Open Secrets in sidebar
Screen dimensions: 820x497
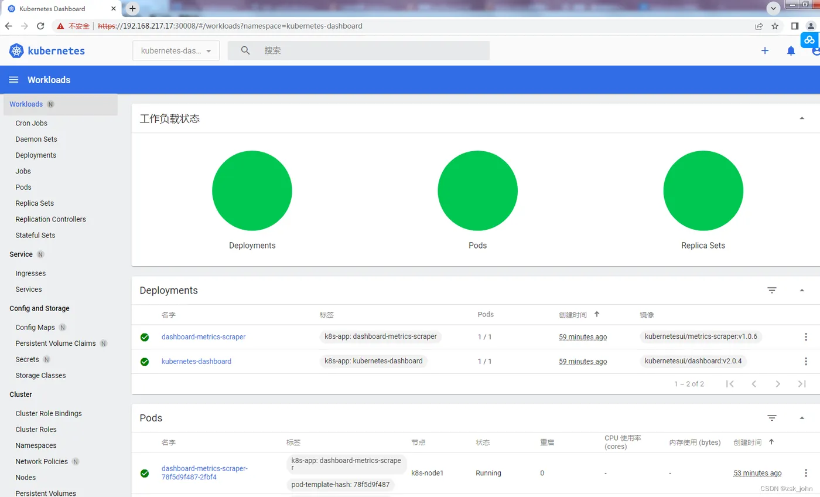[x=28, y=359]
